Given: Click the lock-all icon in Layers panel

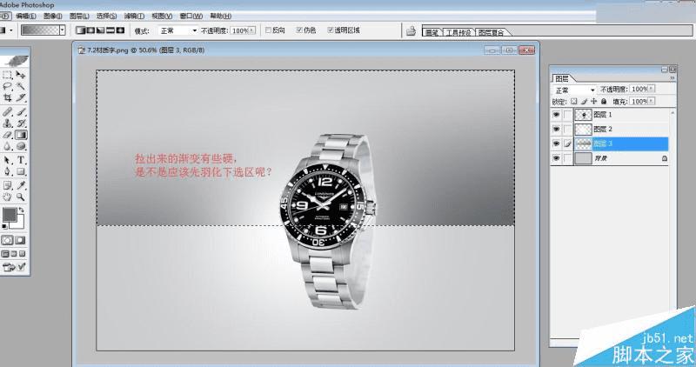Looking at the screenshot, I should [604, 102].
